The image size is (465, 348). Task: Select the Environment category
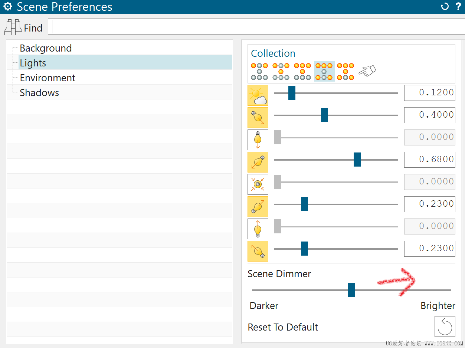point(48,78)
